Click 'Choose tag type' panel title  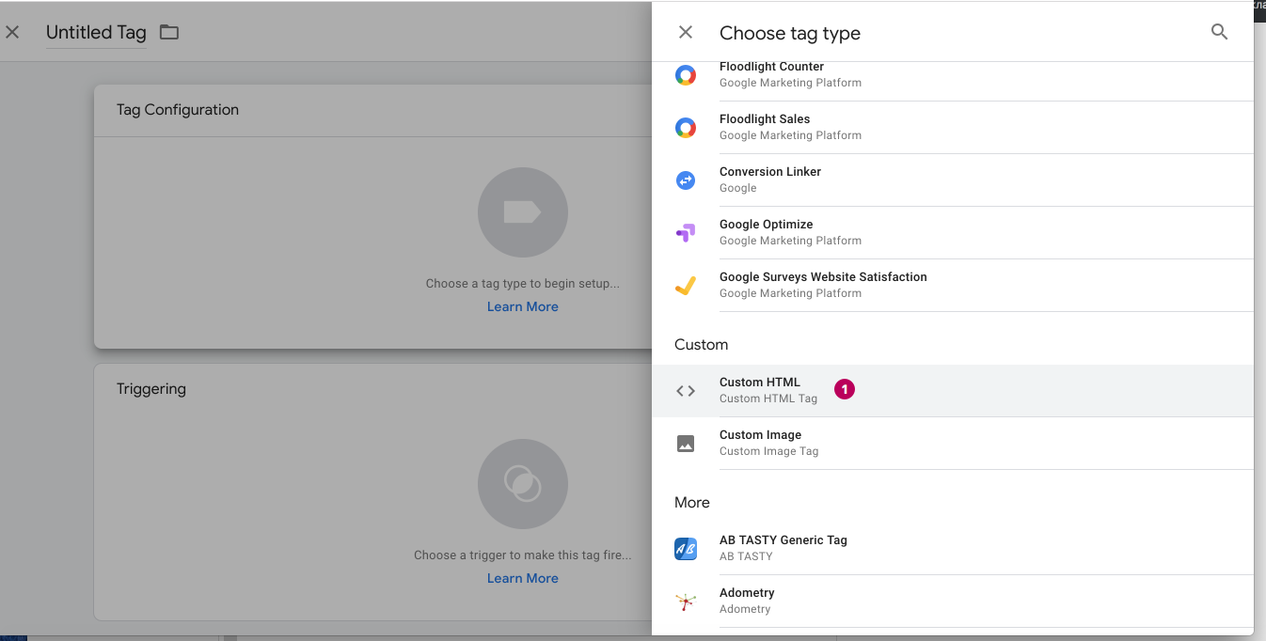click(790, 34)
